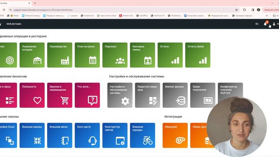Open the Что, если... question tile
The image size is (279, 157).
(x=87, y=95)
